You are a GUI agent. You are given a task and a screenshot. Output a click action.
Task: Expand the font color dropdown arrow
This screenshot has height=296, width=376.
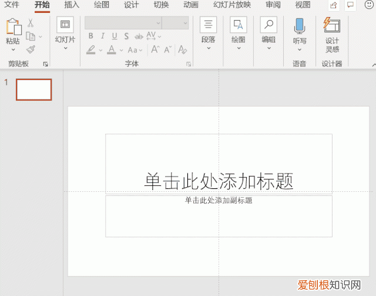[x=122, y=51]
